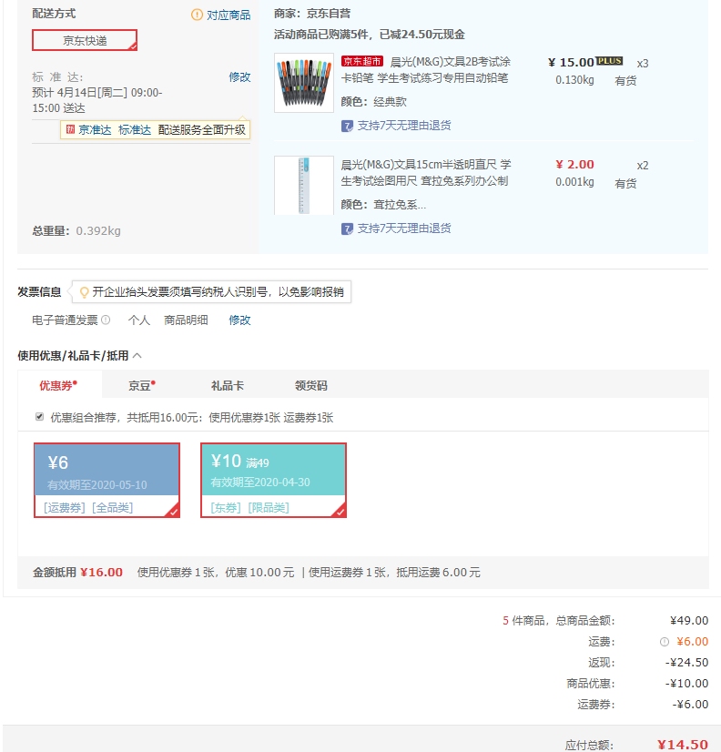Image resolution: width=721 pixels, height=752 pixels.
Task: Deselect the ¥6 运费券 coupon card
Action: [107, 480]
